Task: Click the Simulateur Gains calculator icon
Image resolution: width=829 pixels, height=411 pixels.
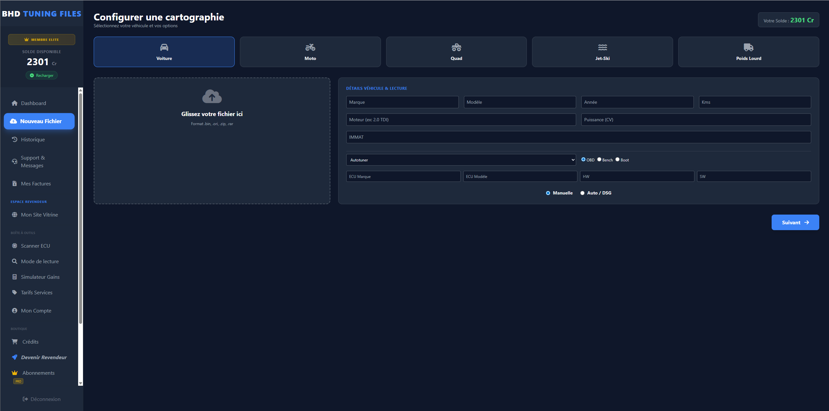Action: click(x=14, y=276)
